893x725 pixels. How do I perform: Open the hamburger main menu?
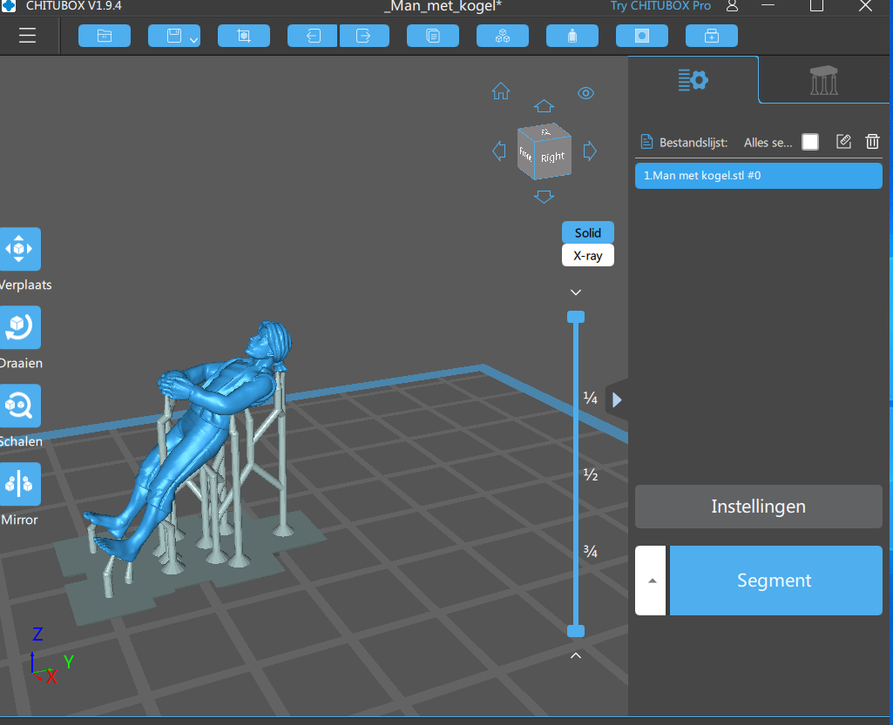(x=27, y=36)
